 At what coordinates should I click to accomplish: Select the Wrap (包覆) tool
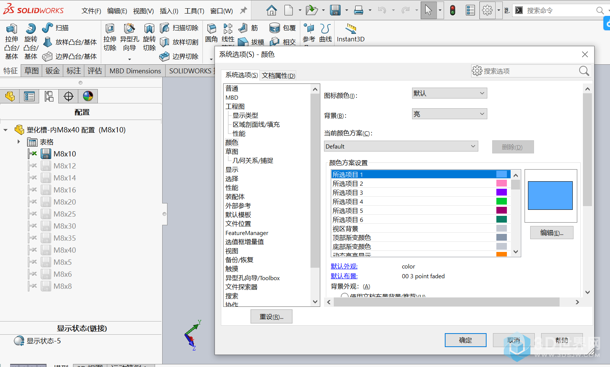283,28
